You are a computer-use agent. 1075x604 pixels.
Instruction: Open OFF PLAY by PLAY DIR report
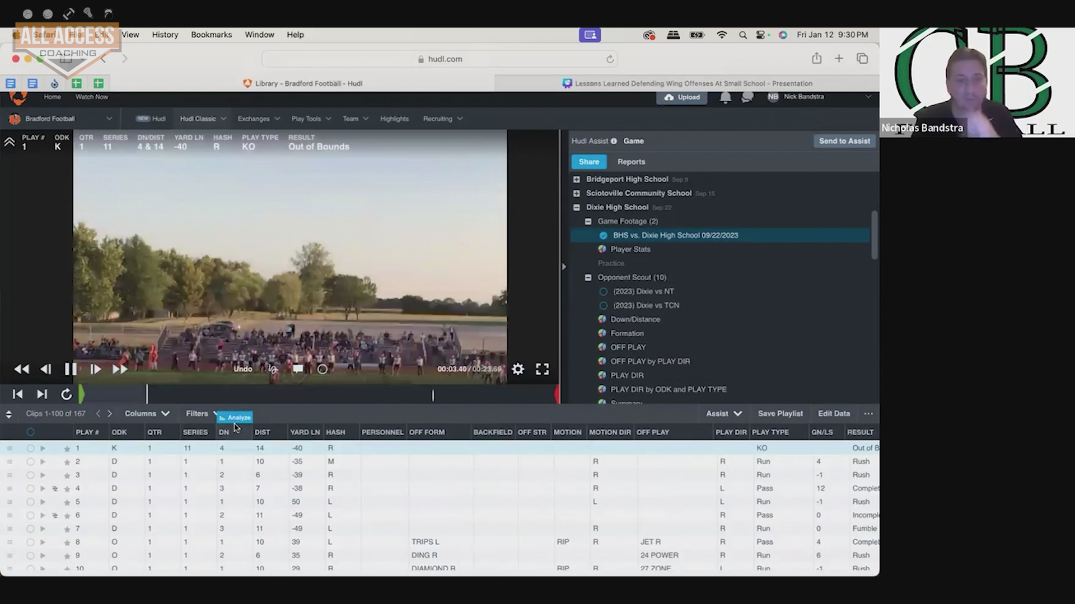650,361
